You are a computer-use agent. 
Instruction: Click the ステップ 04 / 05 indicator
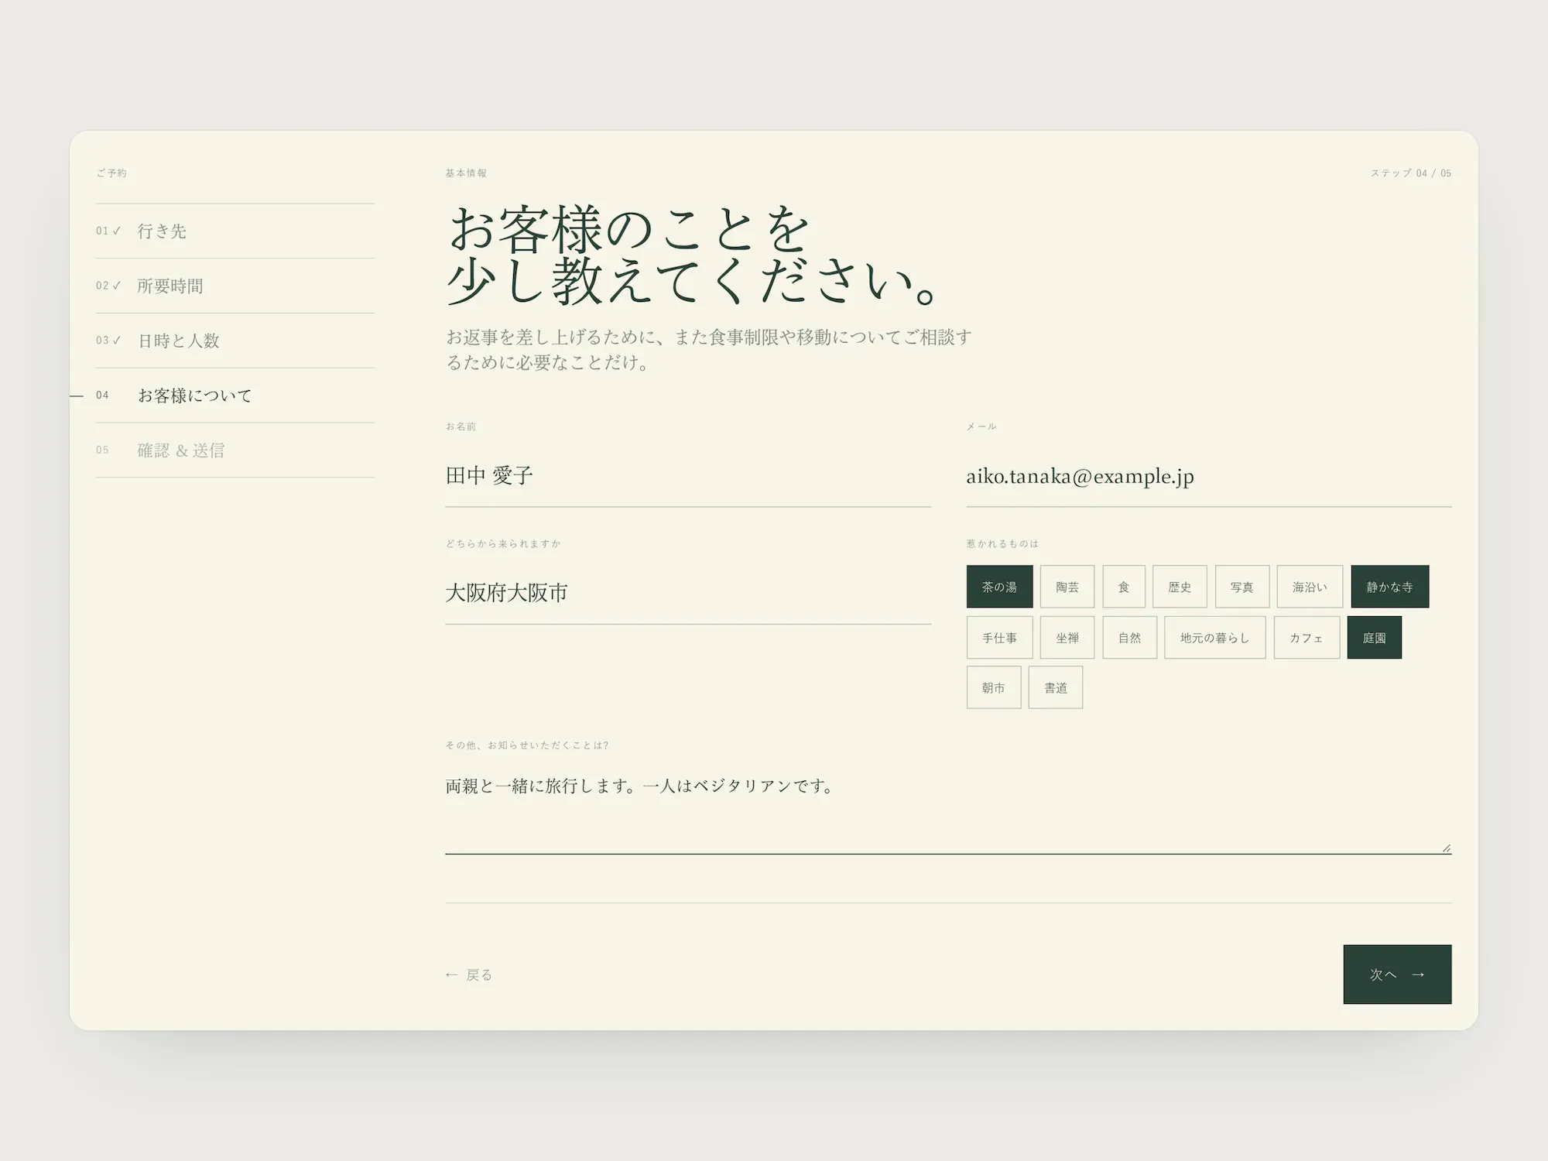1410,173
